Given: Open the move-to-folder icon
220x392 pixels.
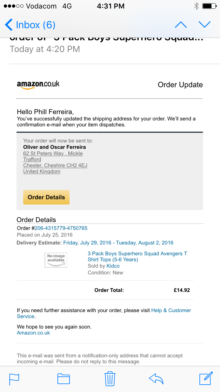Looking at the screenshot, I should point(63,379).
